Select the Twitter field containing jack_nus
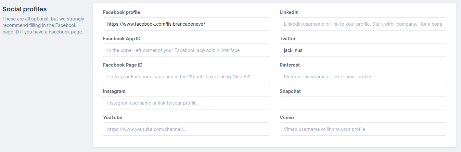This screenshot has width=461, height=152. pyautogui.click(x=363, y=50)
